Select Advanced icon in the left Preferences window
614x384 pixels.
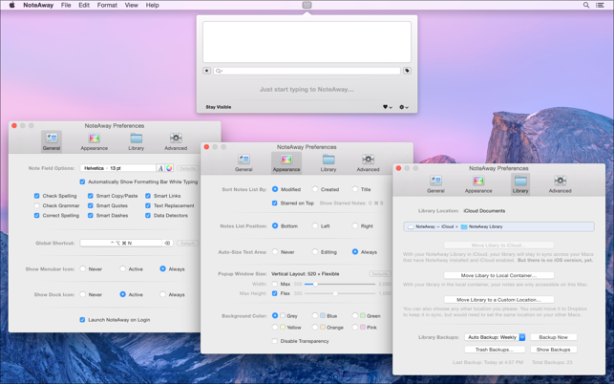(x=176, y=141)
